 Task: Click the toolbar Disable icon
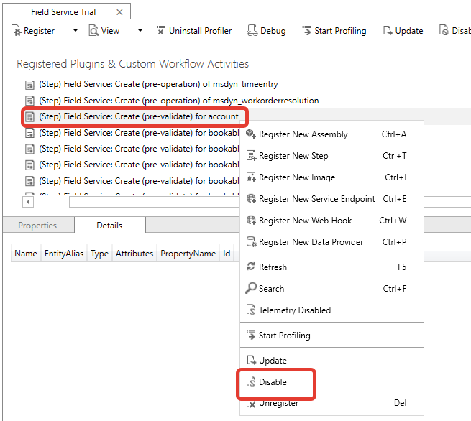pyautogui.click(x=444, y=30)
